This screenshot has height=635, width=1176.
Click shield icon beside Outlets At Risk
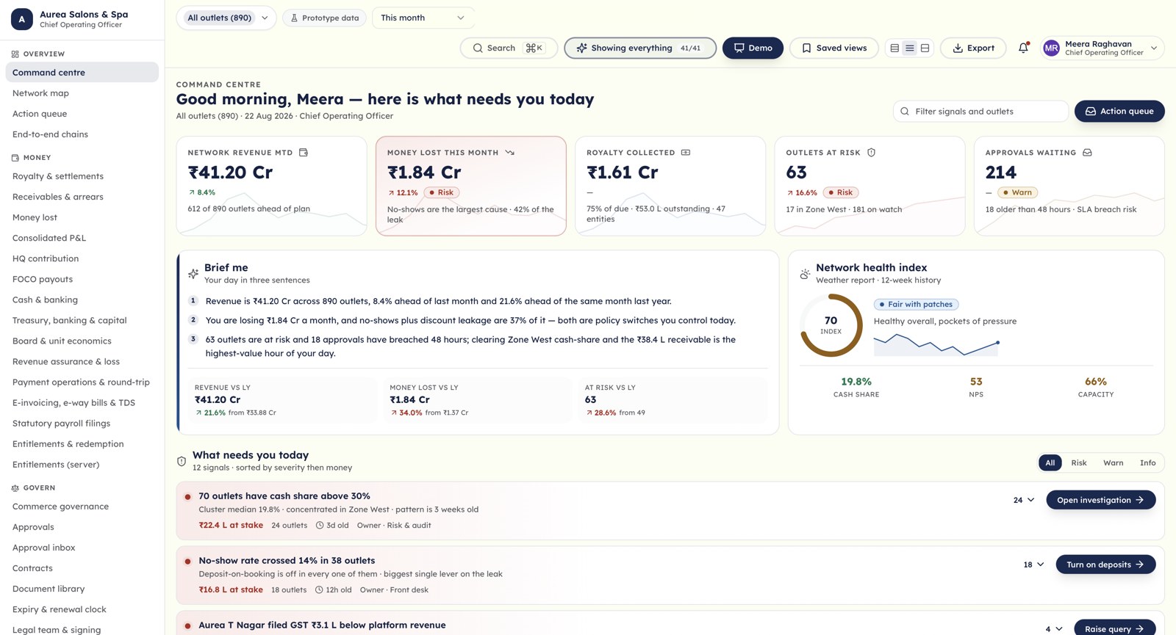pos(871,153)
